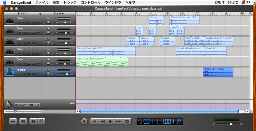Show automation for the Female track
Screen dimensions: 256x131
(38, 74)
